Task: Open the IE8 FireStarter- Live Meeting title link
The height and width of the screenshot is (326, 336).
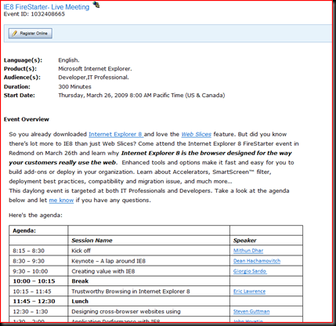Action: pyautogui.click(x=46, y=7)
